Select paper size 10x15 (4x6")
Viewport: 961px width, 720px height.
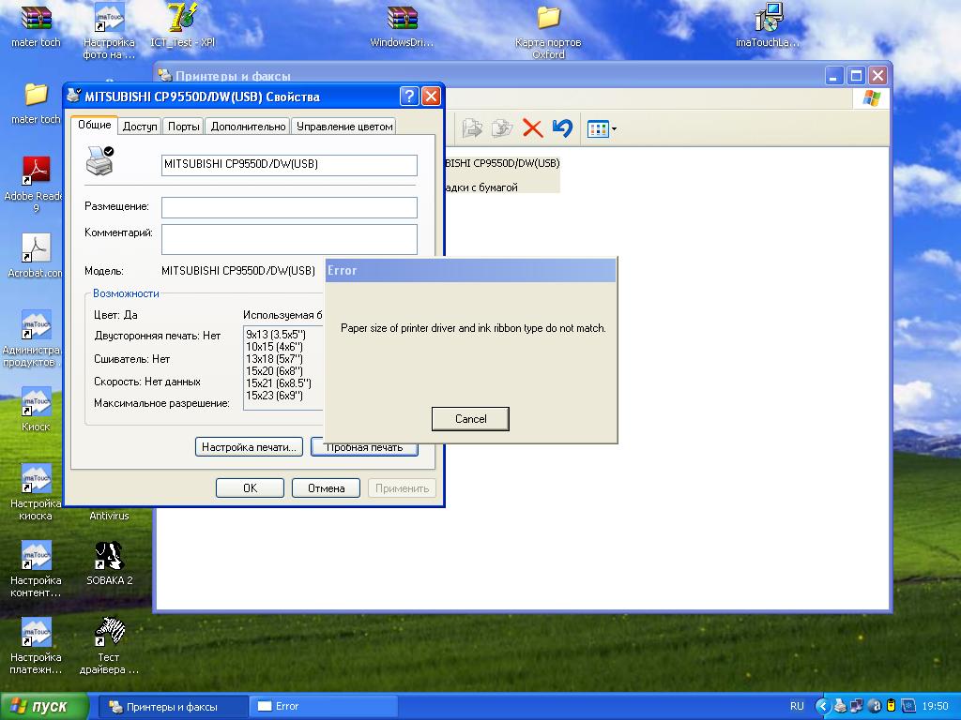coord(275,347)
